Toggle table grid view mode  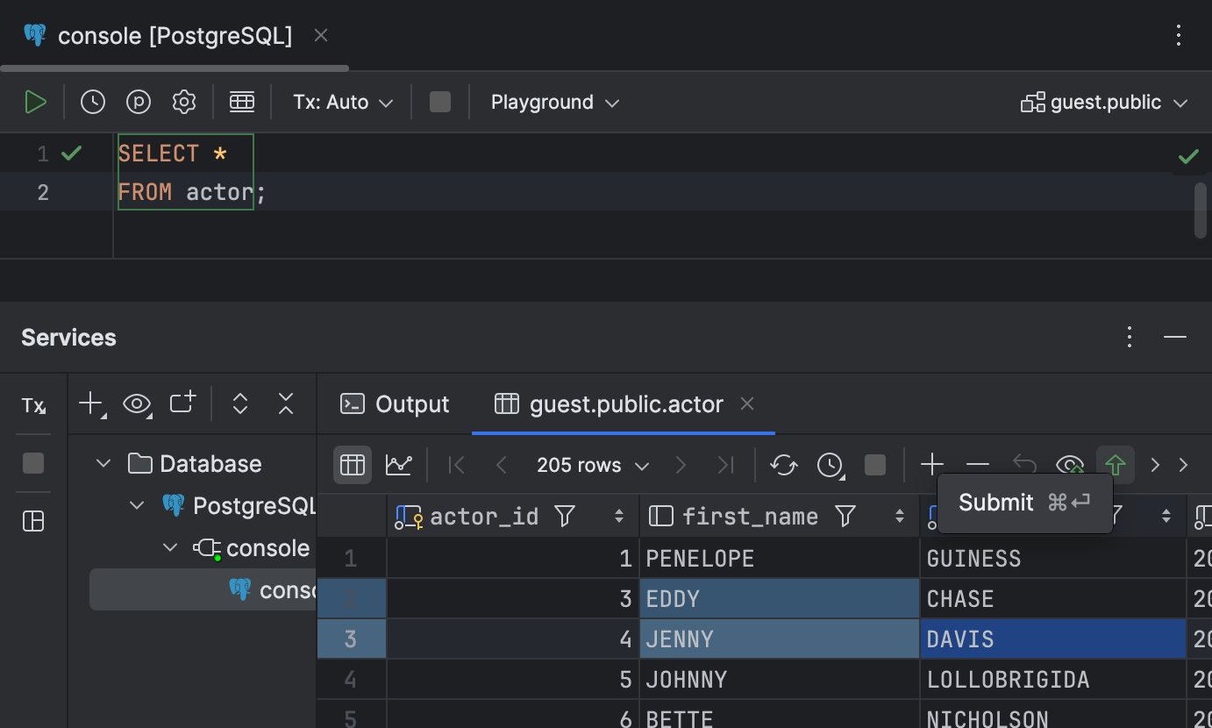(x=352, y=465)
